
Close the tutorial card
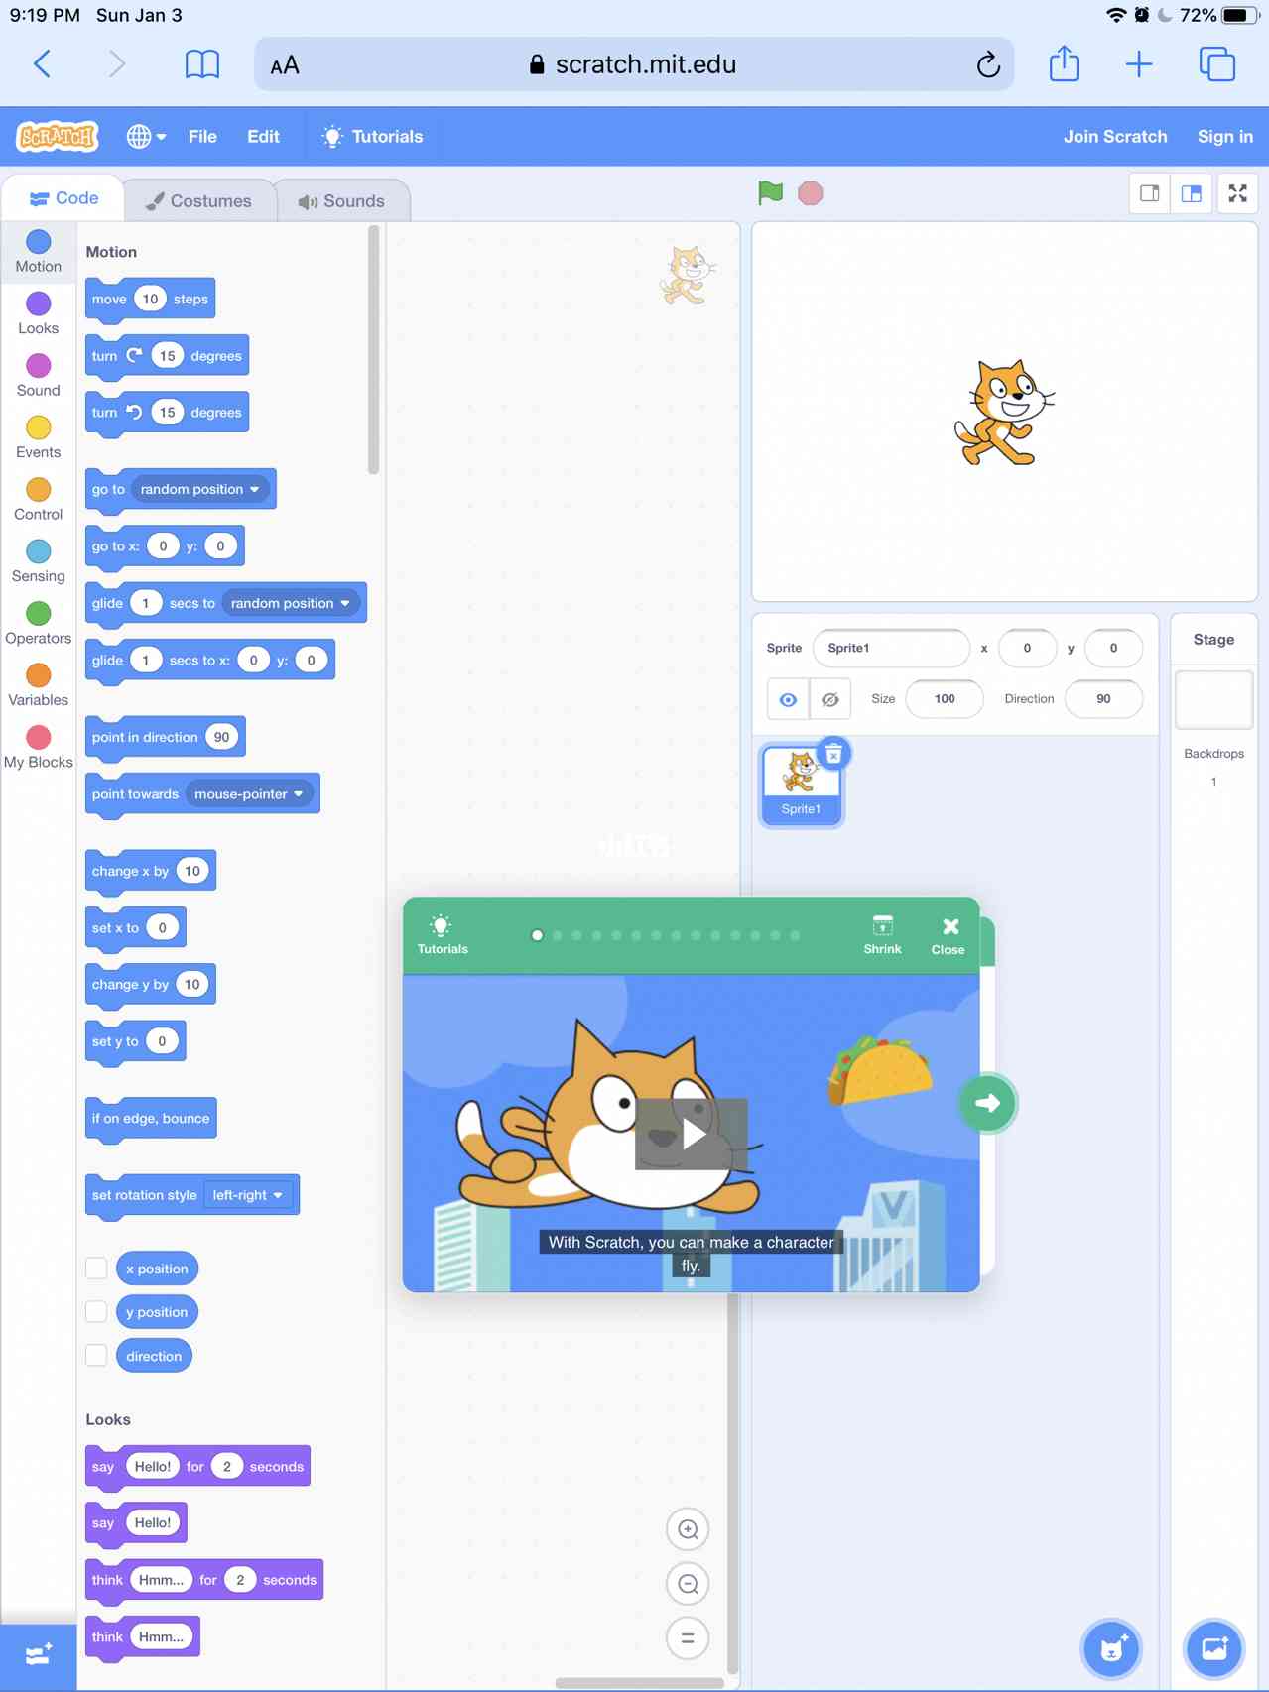pos(949,934)
